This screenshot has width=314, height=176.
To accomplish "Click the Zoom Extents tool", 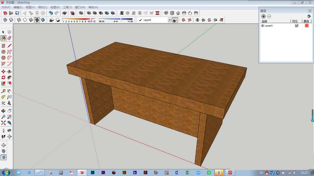I will pyautogui.click(x=3, y=123).
